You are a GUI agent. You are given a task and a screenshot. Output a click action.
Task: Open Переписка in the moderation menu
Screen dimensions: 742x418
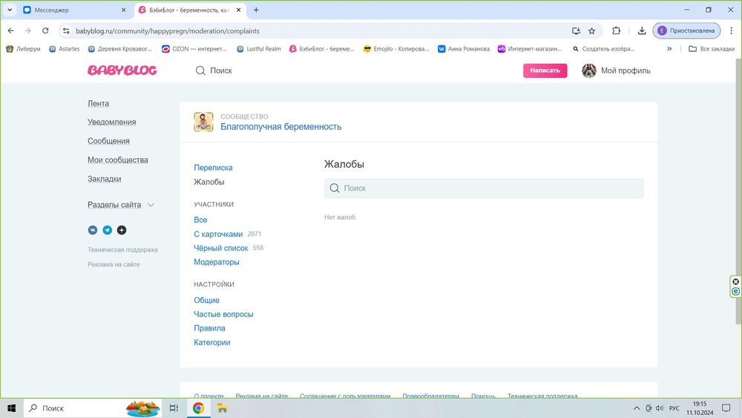pos(213,168)
